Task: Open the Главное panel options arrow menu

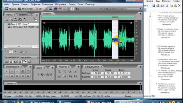Action: coord(140,14)
